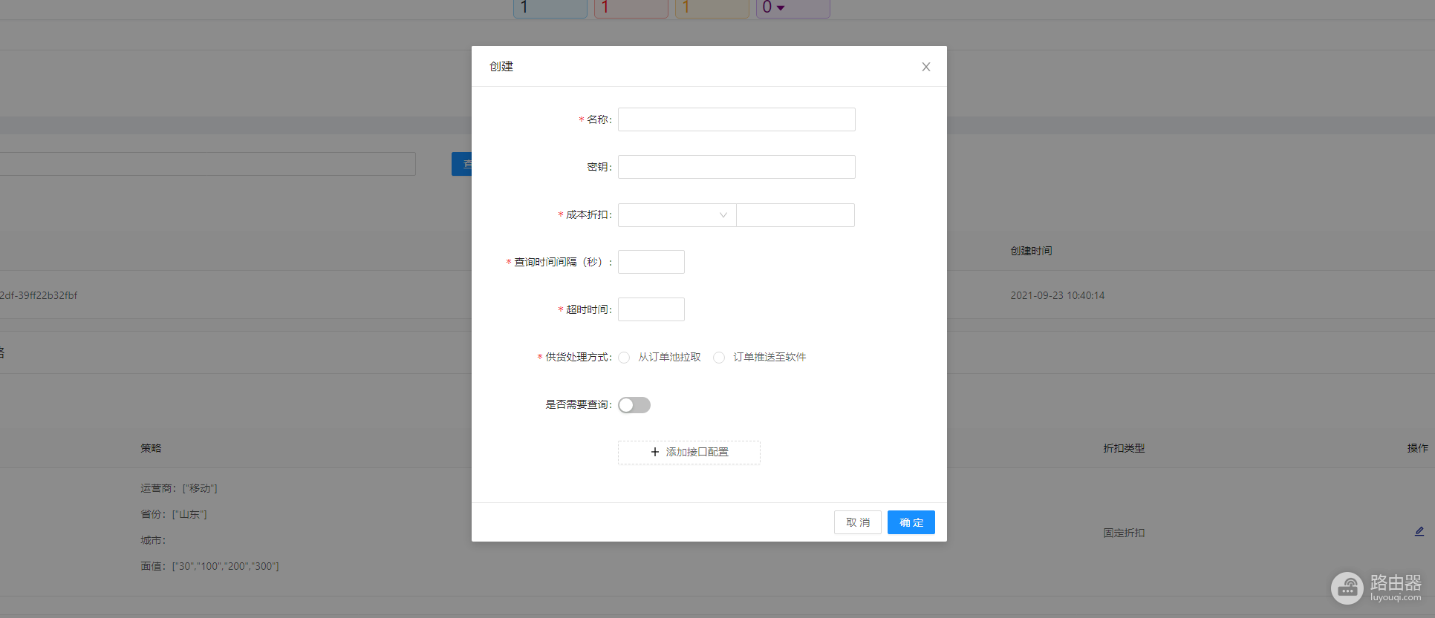Click the 名称 input field
This screenshot has height=618, width=1435.
point(736,119)
